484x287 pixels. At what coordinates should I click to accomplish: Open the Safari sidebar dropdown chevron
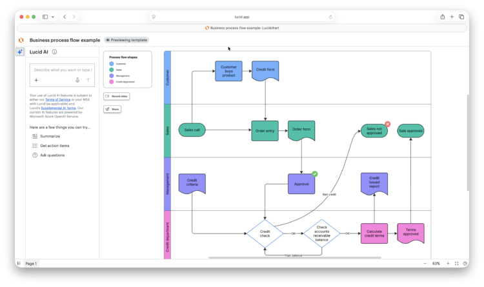pyautogui.click(x=53, y=17)
